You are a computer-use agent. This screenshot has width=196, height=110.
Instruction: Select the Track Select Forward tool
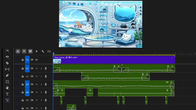[7, 51]
